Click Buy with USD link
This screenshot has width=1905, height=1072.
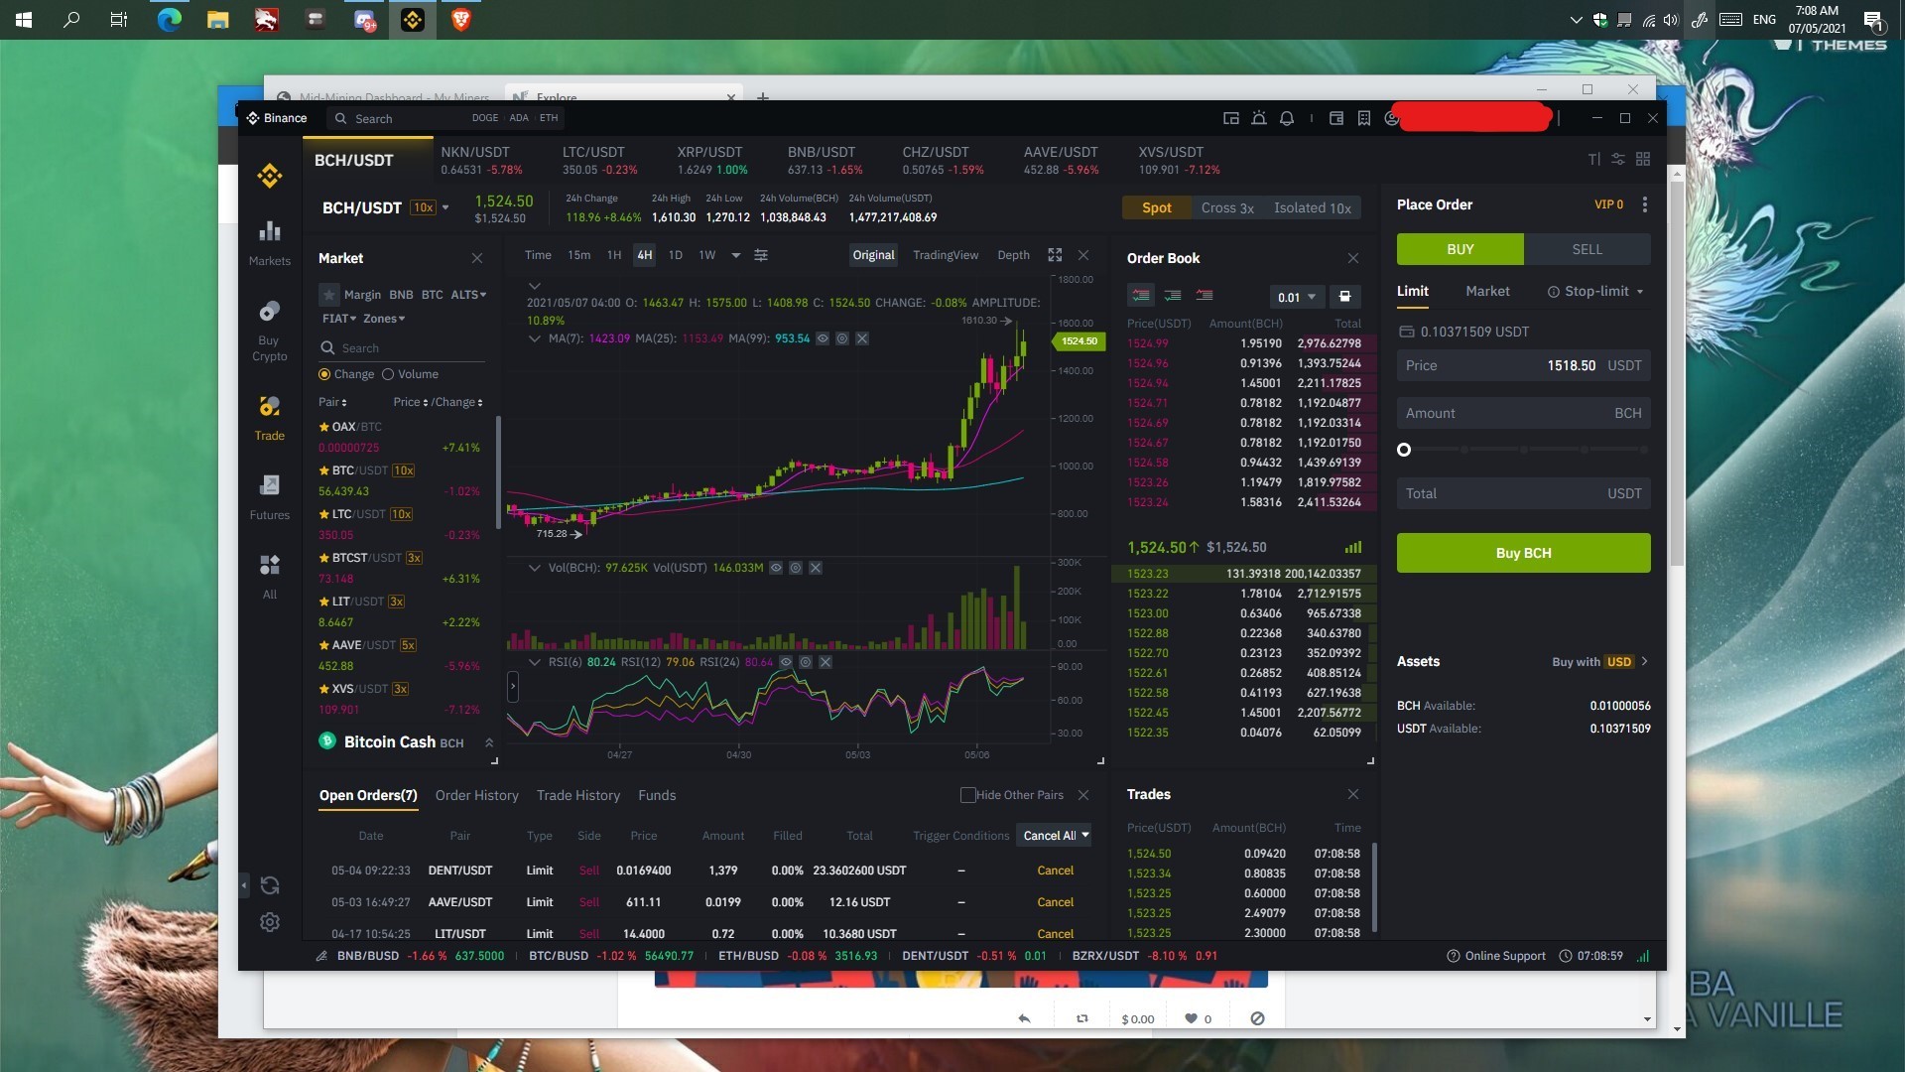coord(1600,661)
